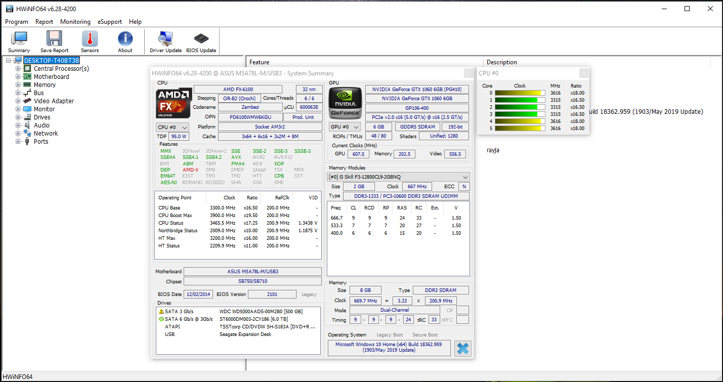Click the FD6100WMW6KGU OPN field
Screen dimensions: 723x382
coord(250,117)
